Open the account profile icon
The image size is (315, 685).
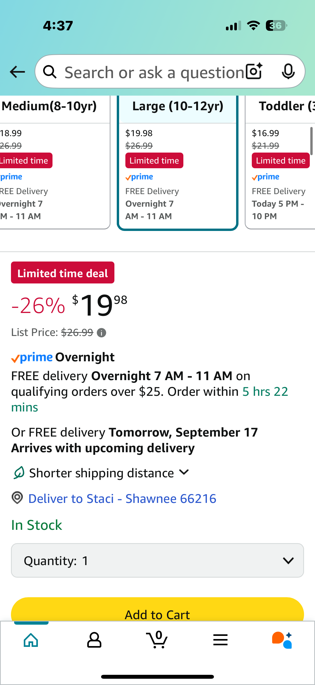coord(94,640)
